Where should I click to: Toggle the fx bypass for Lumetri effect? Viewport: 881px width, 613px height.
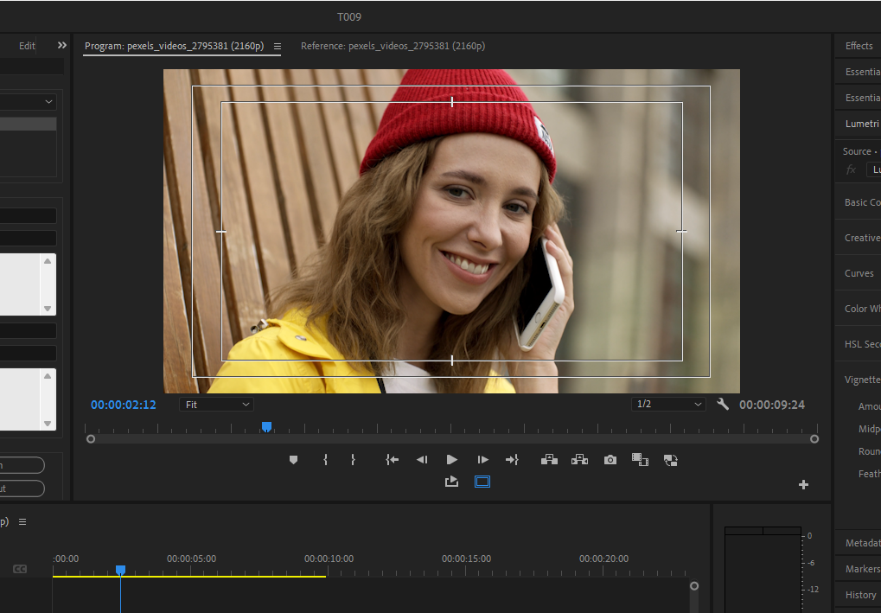(851, 169)
